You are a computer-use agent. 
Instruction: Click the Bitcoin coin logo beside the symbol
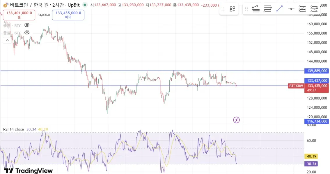point(6,5)
